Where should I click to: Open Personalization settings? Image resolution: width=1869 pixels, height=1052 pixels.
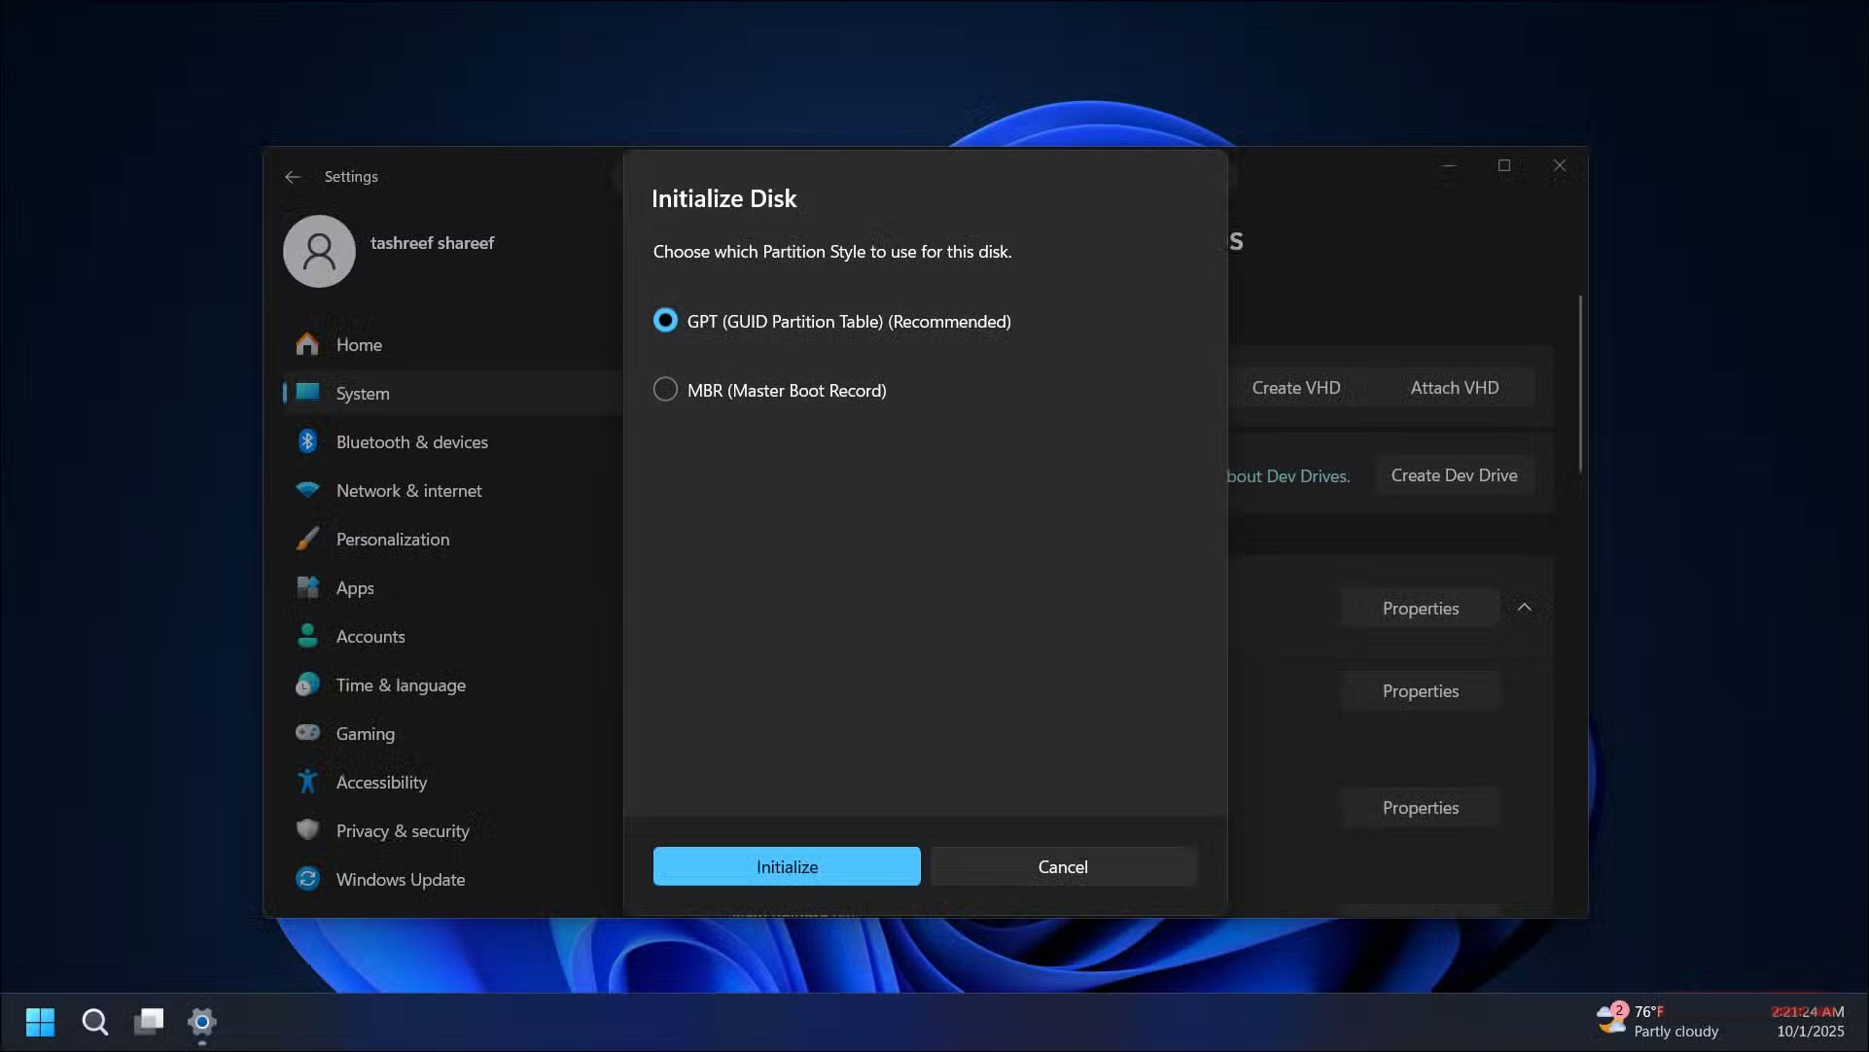pyautogui.click(x=392, y=539)
